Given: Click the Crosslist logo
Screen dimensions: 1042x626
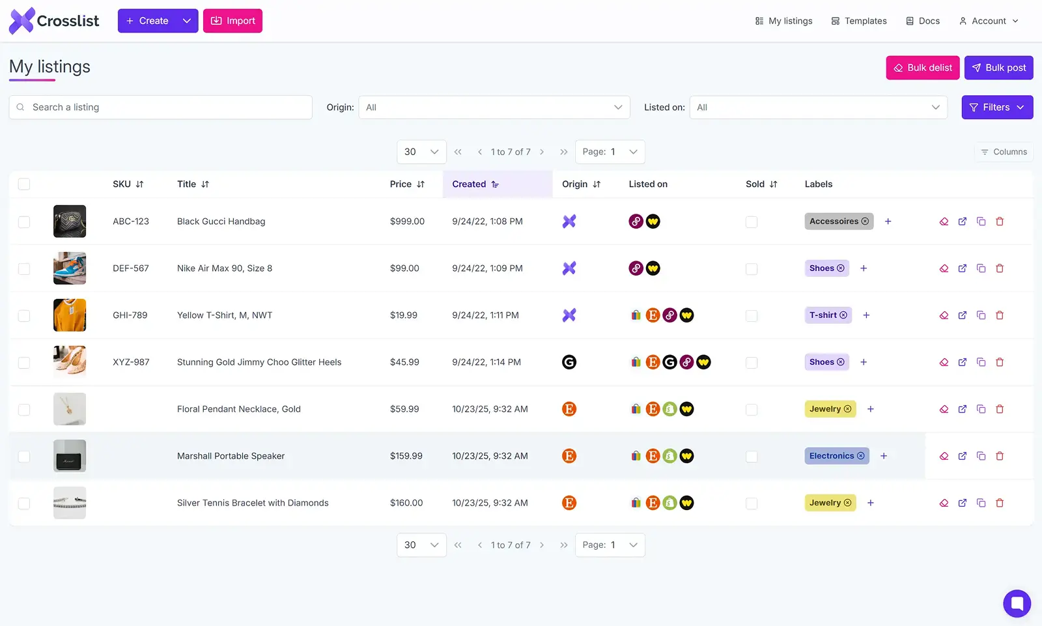Looking at the screenshot, I should 54,20.
